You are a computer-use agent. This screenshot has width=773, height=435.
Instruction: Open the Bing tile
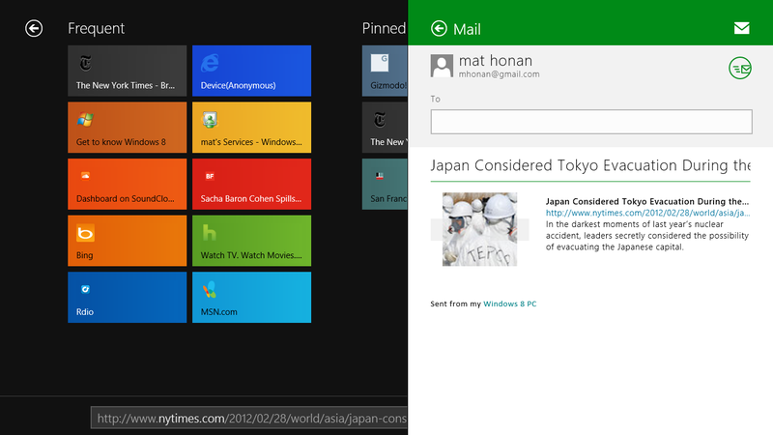click(128, 241)
